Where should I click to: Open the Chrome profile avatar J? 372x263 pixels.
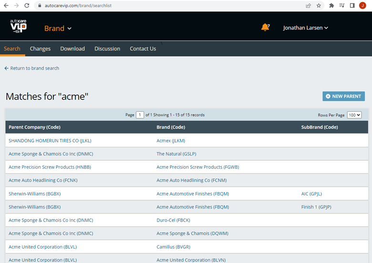tap(362, 5)
